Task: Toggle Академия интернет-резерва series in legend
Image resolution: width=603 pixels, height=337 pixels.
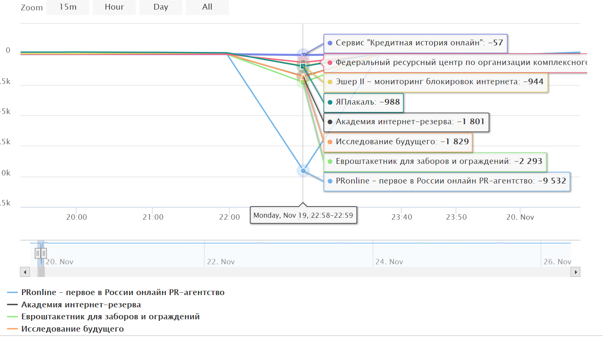Action: [x=74, y=305]
